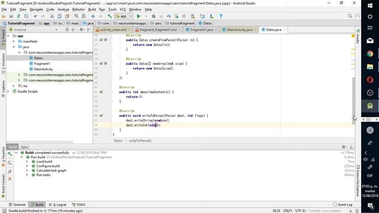Open the Mail app in taskbar
379x213 pixels.
point(370,41)
